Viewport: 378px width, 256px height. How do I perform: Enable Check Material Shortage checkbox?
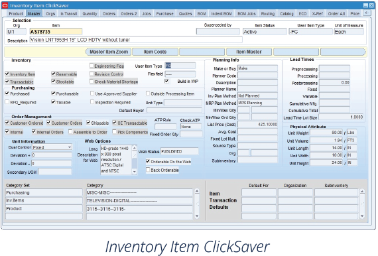92,82
